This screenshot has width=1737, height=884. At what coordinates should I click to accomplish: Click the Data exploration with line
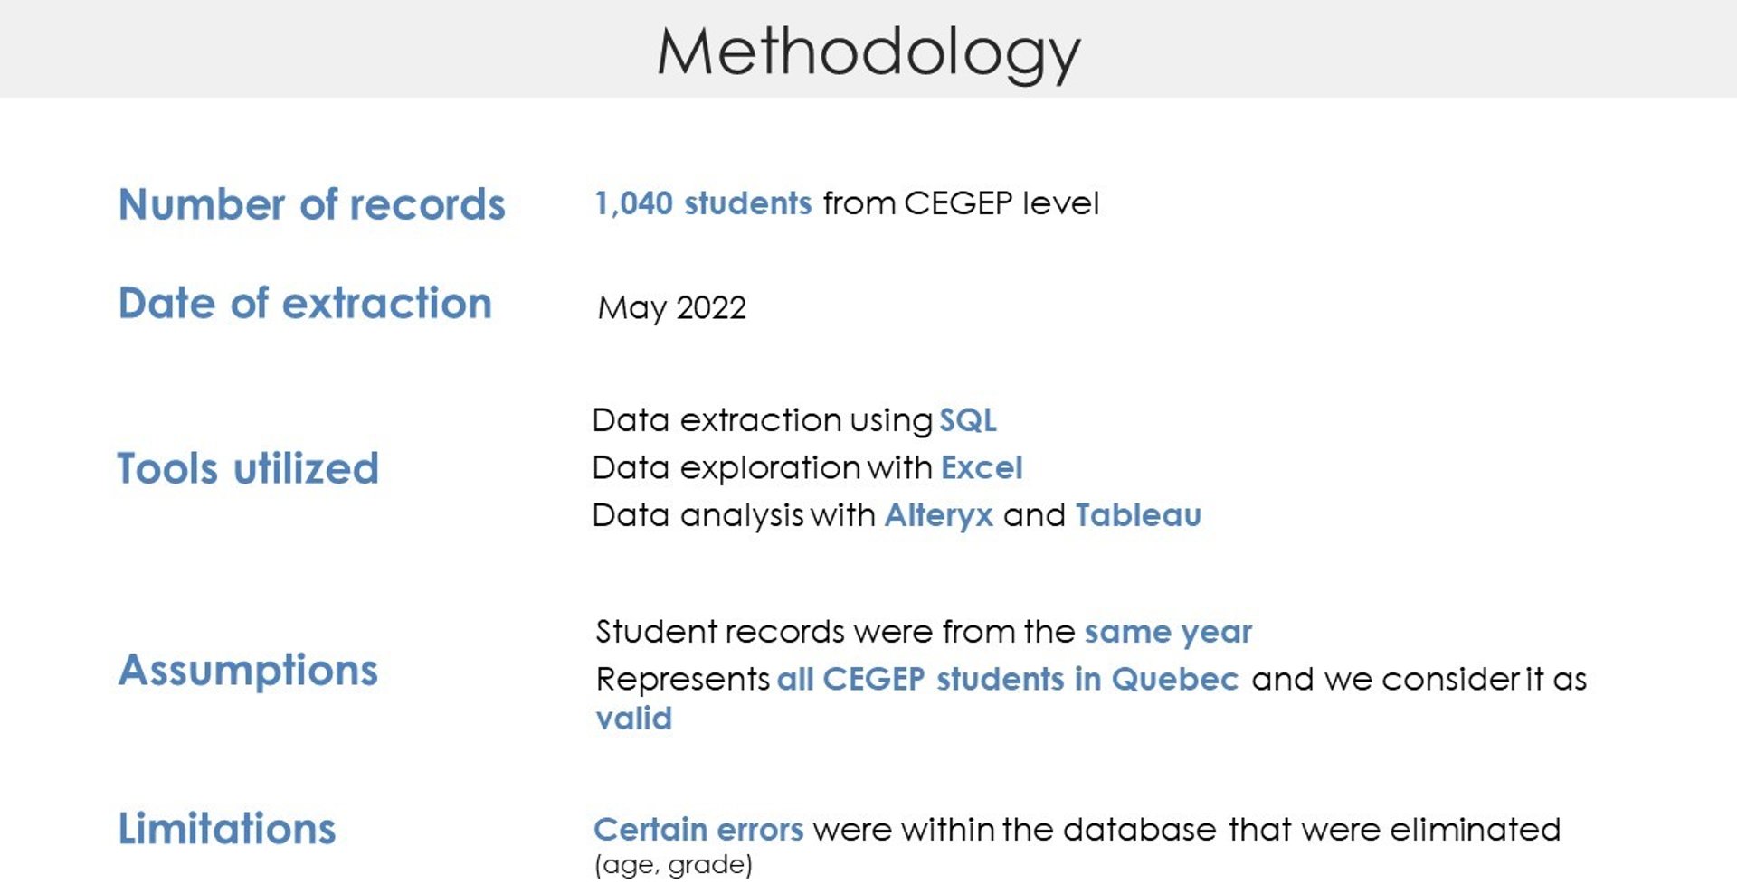point(807,467)
